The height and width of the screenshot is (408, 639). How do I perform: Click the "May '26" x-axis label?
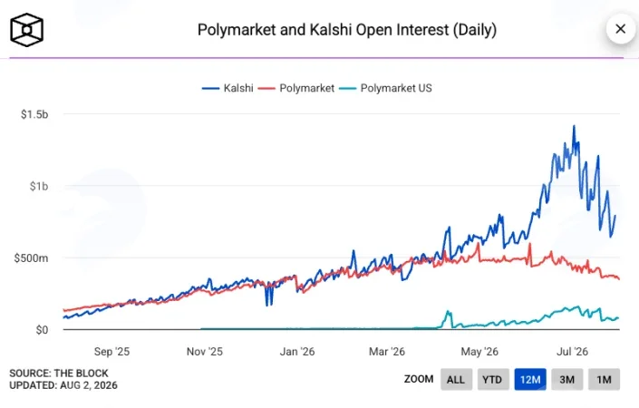point(479,352)
